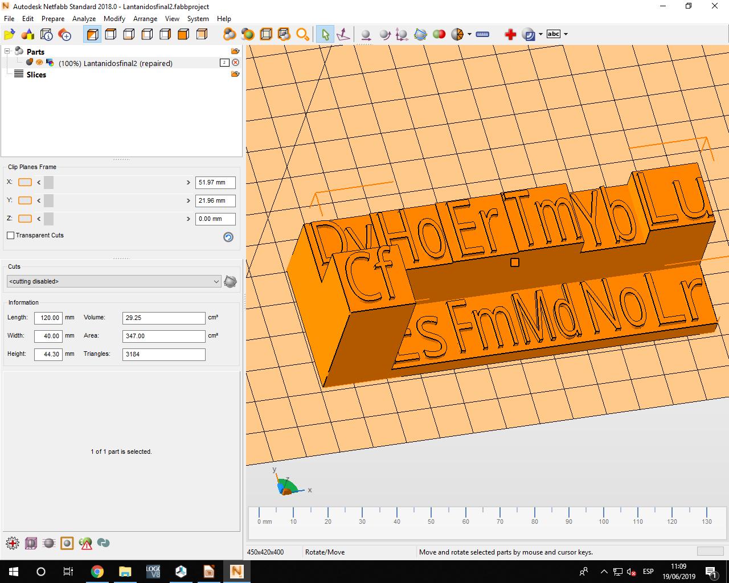Image resolution: width=729 pixels, height=583 pixels.
Task: Toggle the X clip plane button
Action: pyautogui.click(x=25, y=182)
